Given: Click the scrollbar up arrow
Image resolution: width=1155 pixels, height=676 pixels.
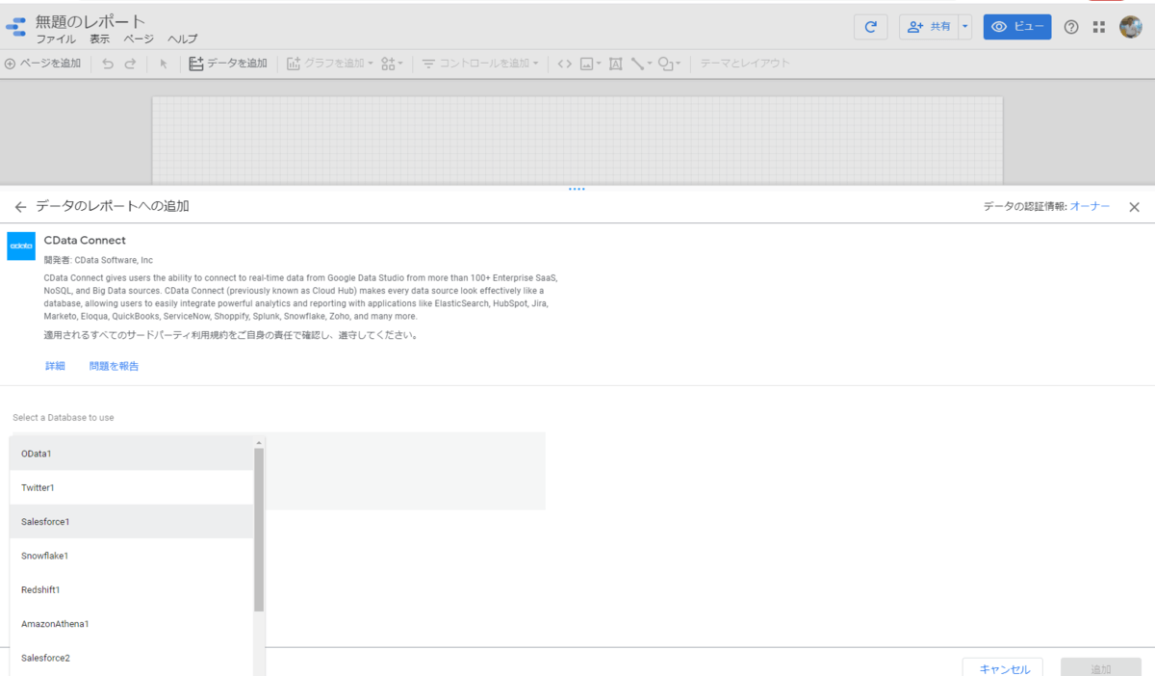Looking at the screenshot, I should (x=259, y=442).
